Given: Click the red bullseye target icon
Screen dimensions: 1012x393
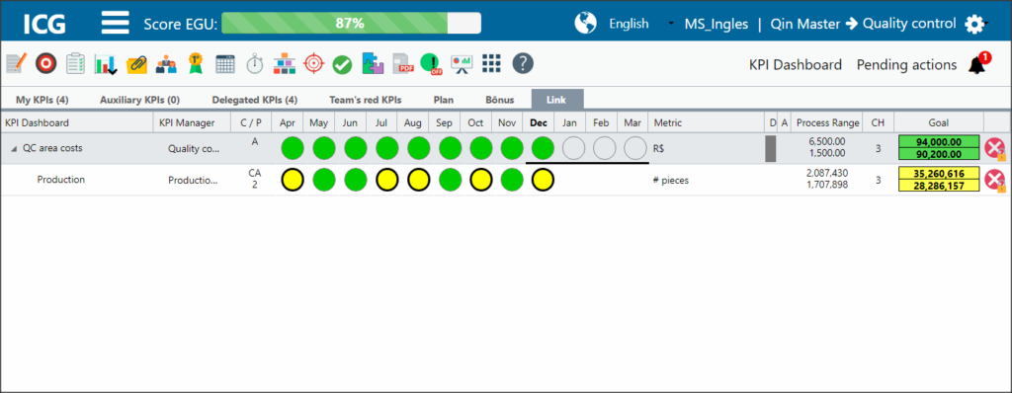Looking at the screenshot, I should [x=45, y=63].
